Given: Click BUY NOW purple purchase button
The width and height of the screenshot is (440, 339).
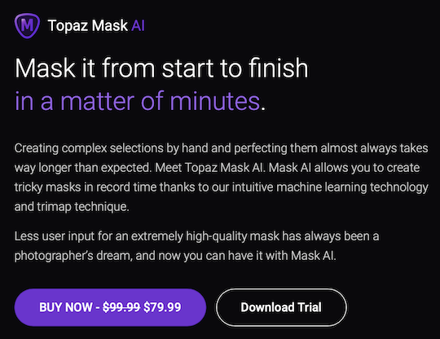Looking at the screenshot, I should (x=110, y=307).
